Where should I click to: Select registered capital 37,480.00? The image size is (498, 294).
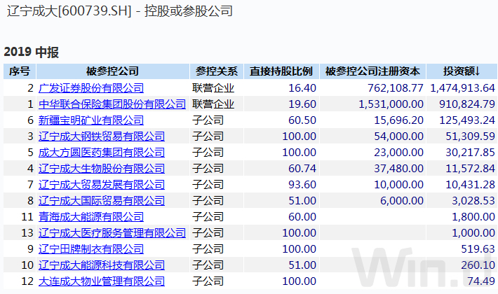pos(398,169)
